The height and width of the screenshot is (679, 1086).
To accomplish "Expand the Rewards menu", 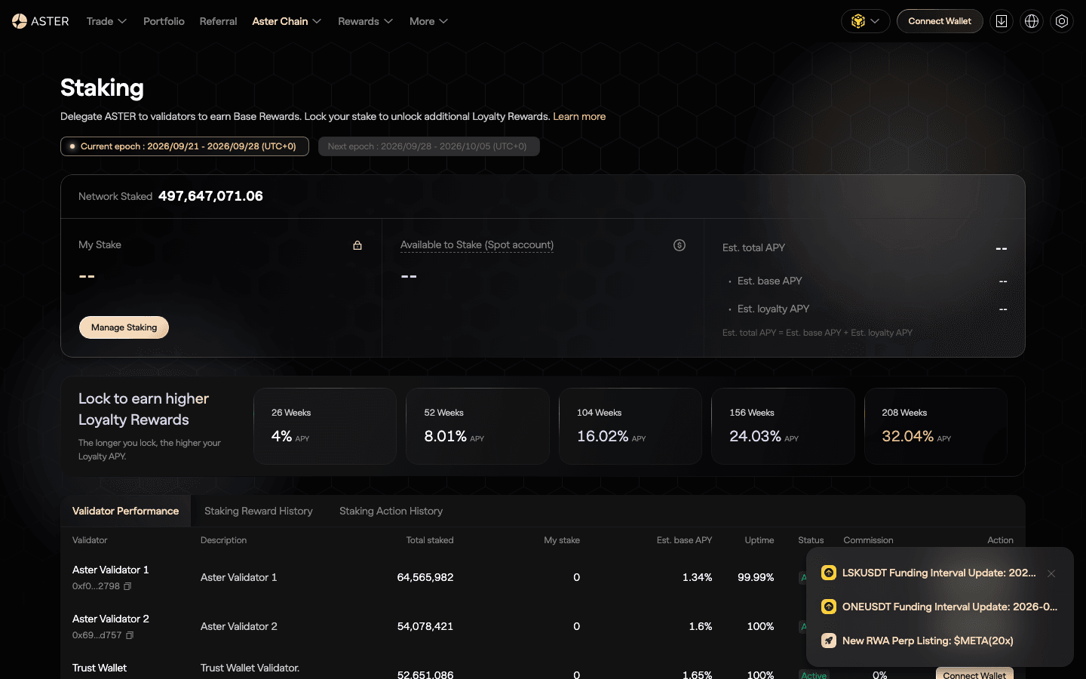I will click(x=366, y=21).
